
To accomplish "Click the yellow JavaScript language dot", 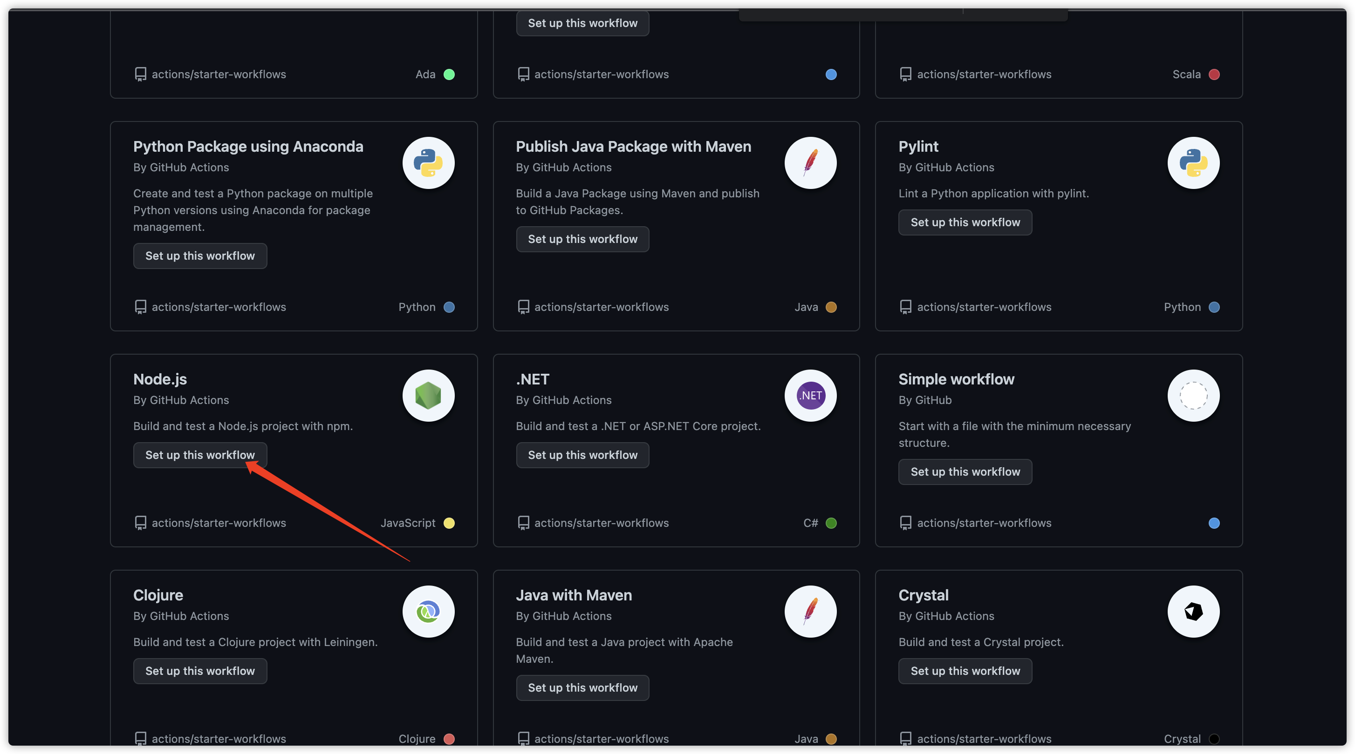I will click(x=449, y=523).
